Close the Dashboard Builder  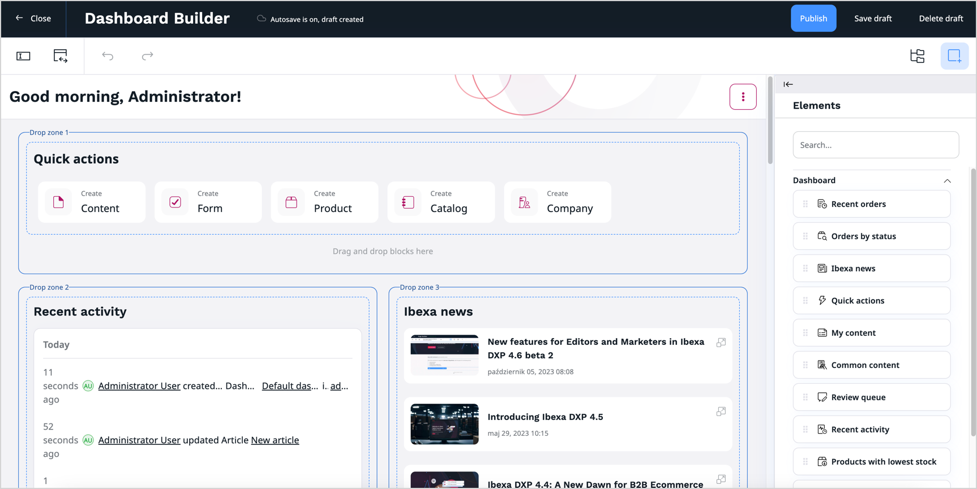(33, 19)
